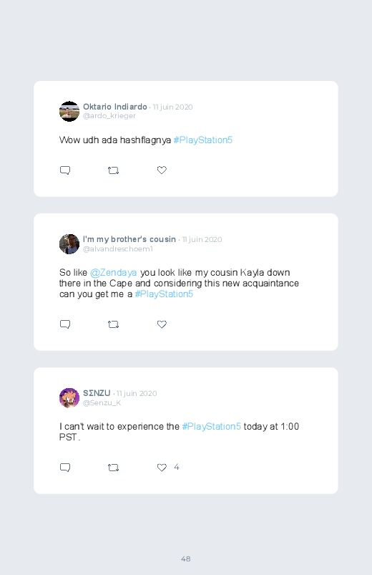Viewport: 372px width, 575px height.
Task: Open #PlayStation5 hashtag in Oktario's tweet
Action: tap(203, 140)
